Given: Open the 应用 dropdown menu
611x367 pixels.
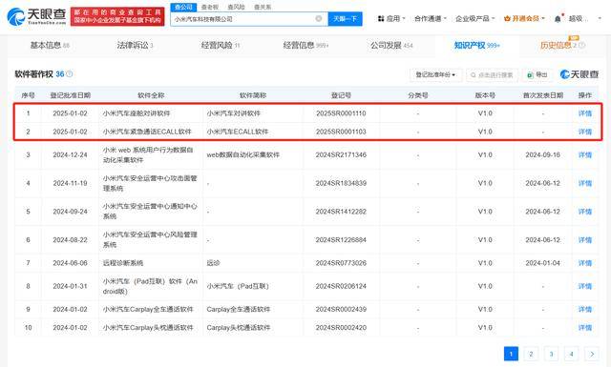Looking at the screenshot, I should [391, 19].
